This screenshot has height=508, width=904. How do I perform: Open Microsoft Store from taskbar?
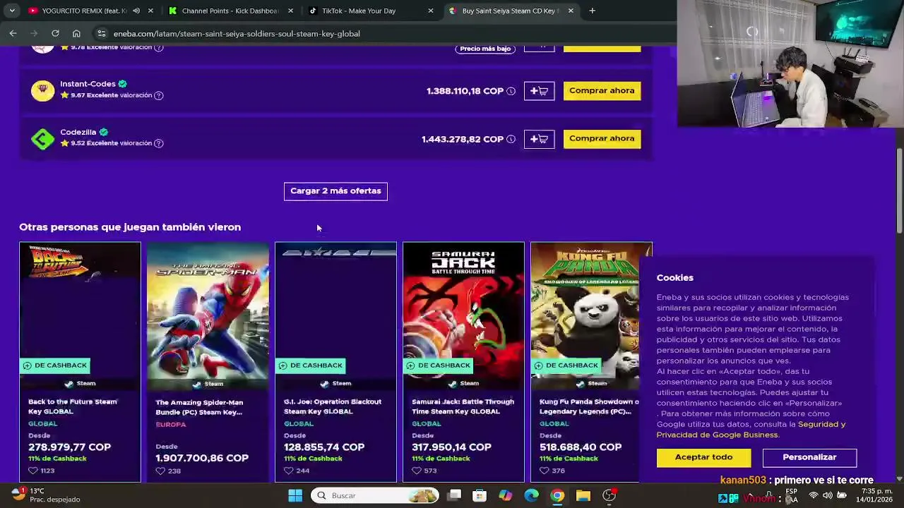[480, 495]
